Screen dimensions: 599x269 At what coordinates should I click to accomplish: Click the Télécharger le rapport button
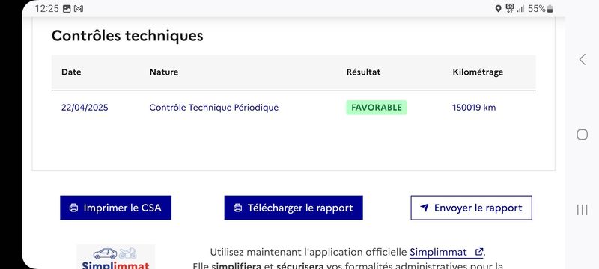tap(294, 208)
